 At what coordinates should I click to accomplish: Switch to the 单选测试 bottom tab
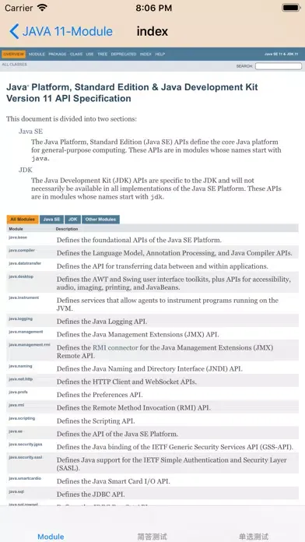254,537
